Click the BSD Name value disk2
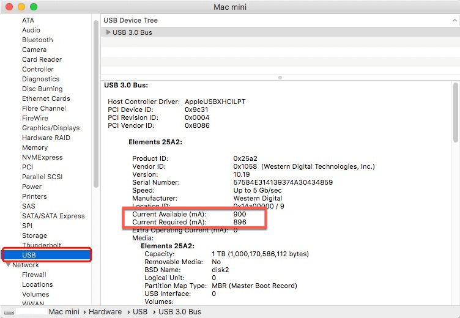 (220, 270)
